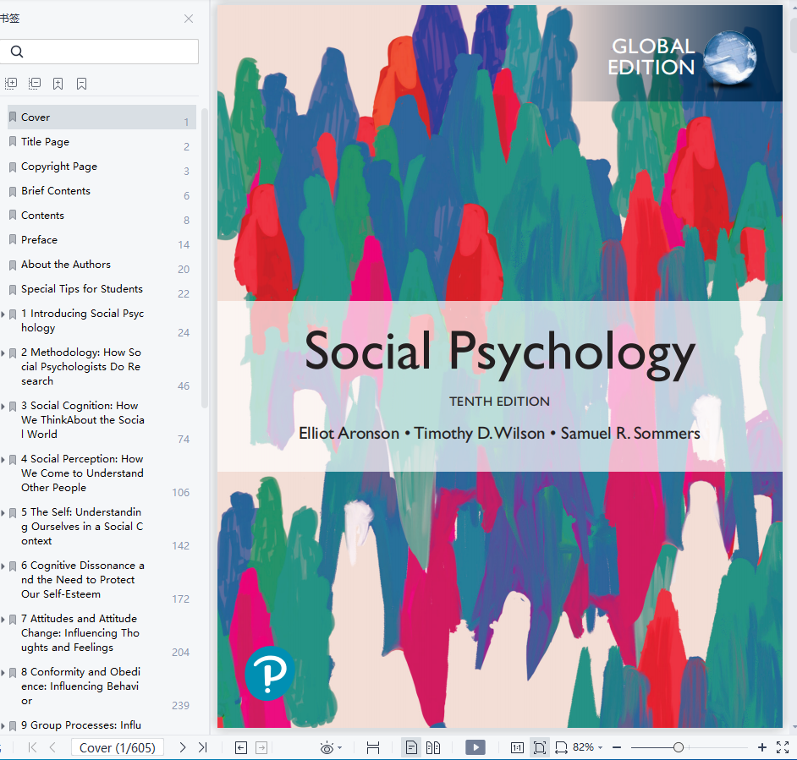Toggle continuous scroll icon
This screenshot has width=797, height=760.
(x=373, y=747)
